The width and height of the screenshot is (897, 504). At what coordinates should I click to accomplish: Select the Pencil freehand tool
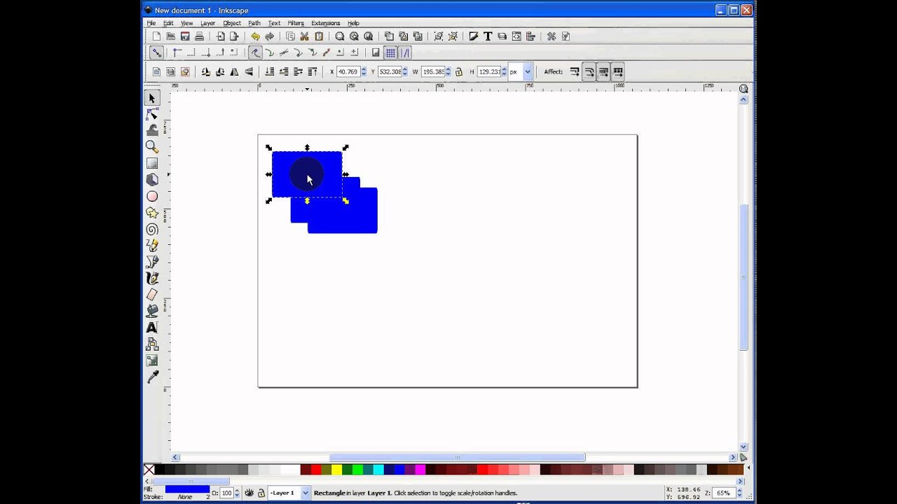point(152,246)
